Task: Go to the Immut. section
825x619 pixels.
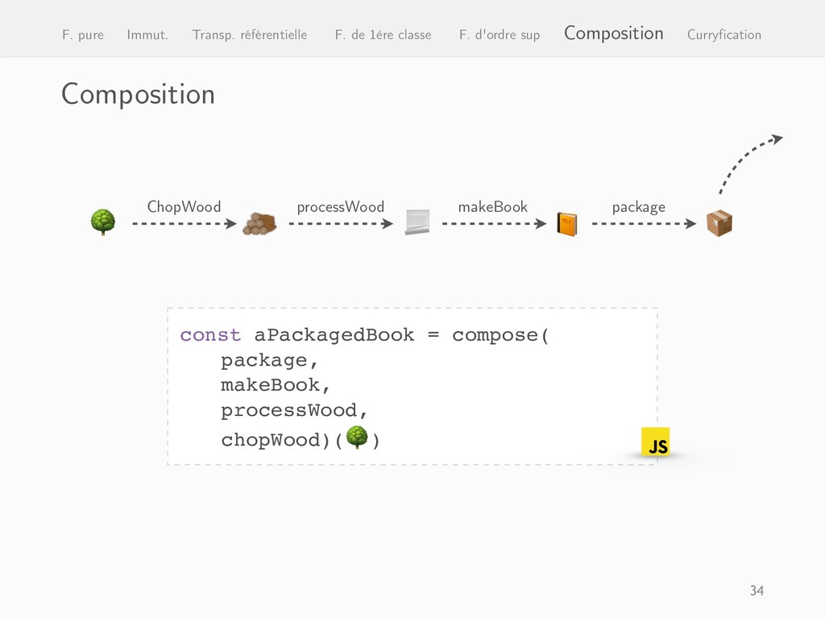Action: coord(147,35)
